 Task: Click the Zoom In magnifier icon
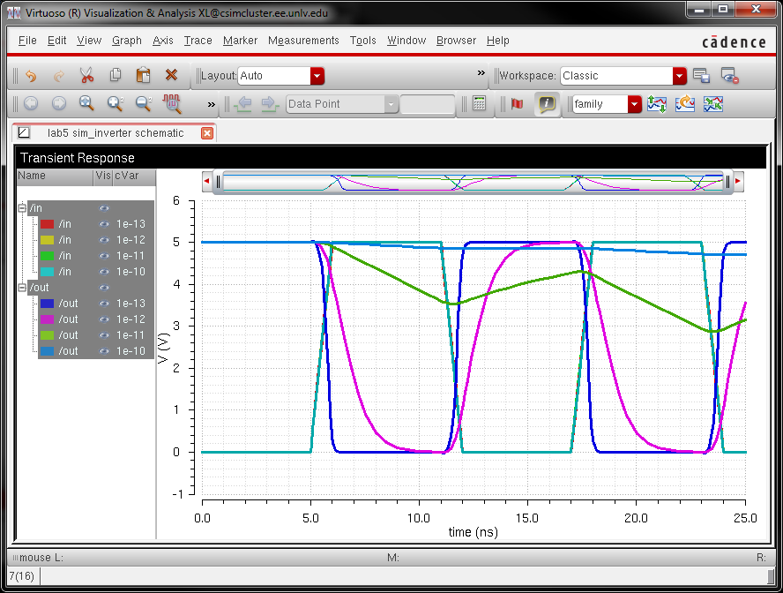click(115, 104)
